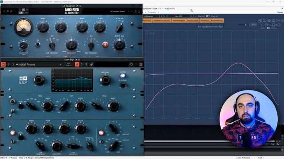
Task: Click the Gem EQP frequency response display
Action: tap(72, 80)
